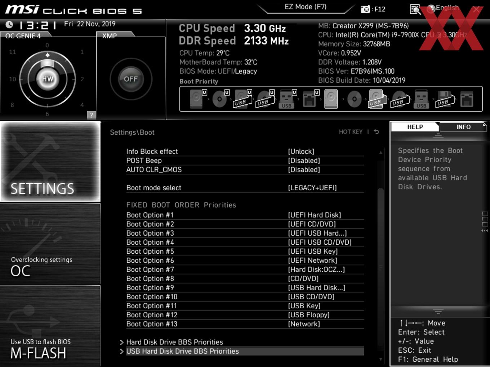The width and height of the screenshot is (490, 367).
Task: Select the highlighted legacy Hard Disk boot icon
Action: pos(331,99)
